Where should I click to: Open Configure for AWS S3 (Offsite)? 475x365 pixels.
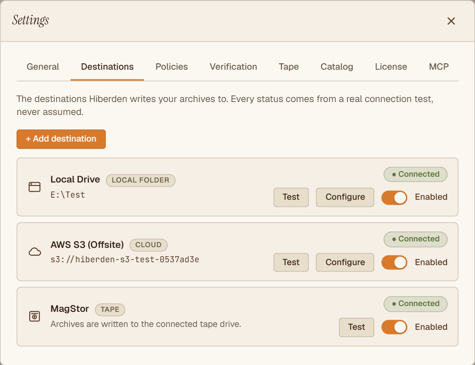click(x=345, y=262)
